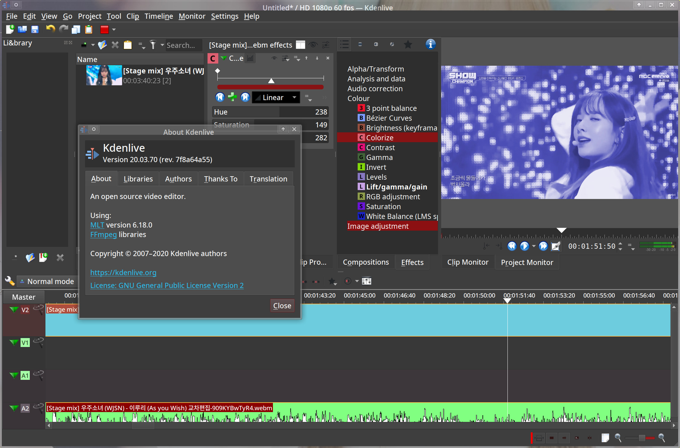Click the Close button in About dialog
Viewport: 680px width, 448px height.
(x=282, y=306)
